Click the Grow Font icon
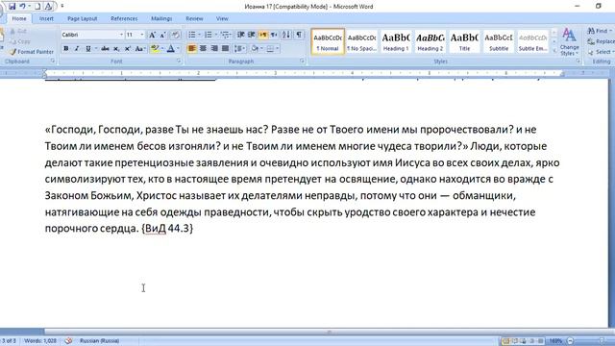The height and width of the screenshot is (346, 615). pos(152,35)
